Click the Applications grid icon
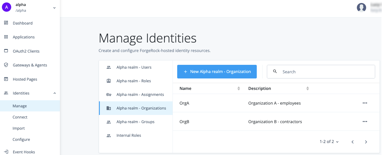This screenshot has height=155, width=382. [x=6, y=37]
